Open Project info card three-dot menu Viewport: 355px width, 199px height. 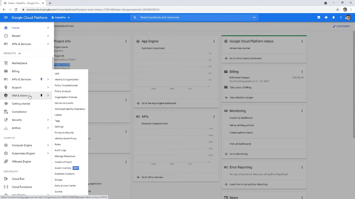(x=126, y=41)
